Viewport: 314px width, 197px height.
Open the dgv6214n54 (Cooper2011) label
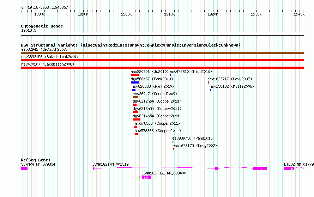pyautogui.click(x=157, y=116)
